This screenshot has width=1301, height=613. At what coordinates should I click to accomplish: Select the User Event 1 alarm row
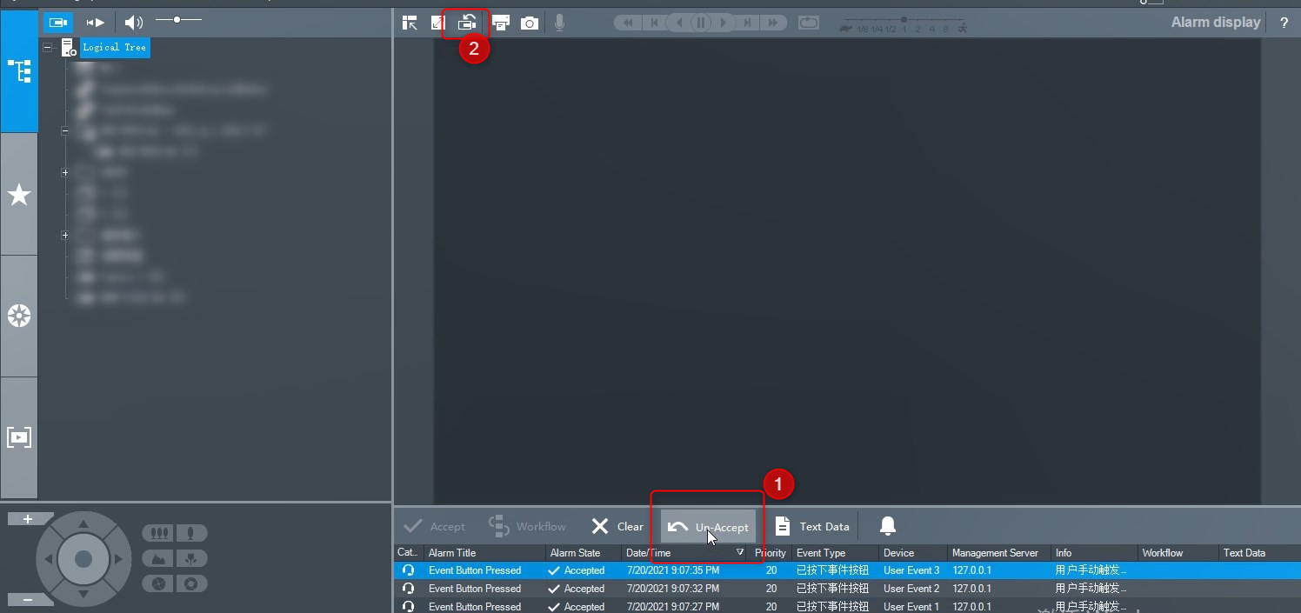[847, 606]
